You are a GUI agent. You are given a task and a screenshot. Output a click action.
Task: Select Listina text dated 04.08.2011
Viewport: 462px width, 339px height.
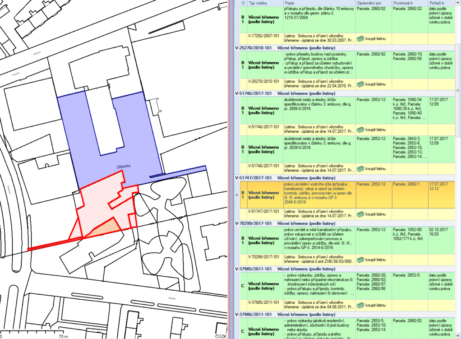point(319,306)
